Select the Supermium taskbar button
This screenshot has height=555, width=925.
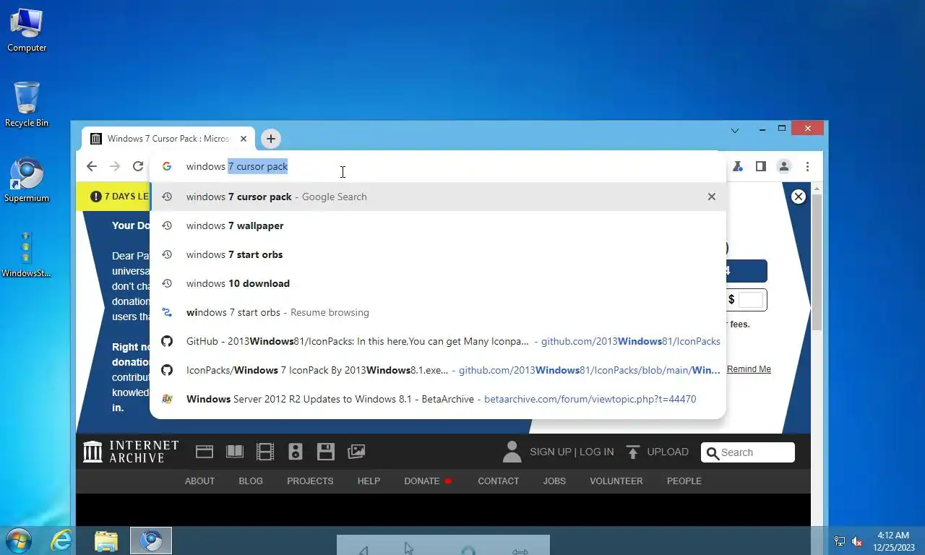coord(151,541)
